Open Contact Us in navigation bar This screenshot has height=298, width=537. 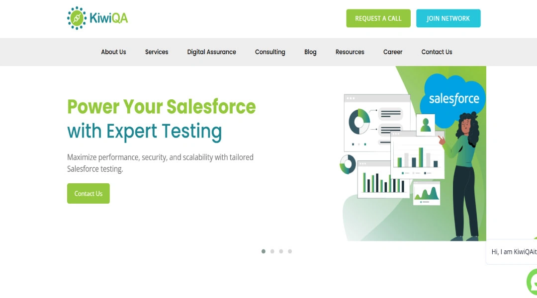(x=437, y=52)
